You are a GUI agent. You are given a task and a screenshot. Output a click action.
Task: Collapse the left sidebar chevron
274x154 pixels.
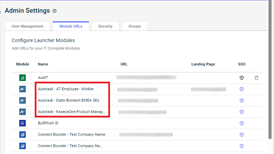coord(1,12)
